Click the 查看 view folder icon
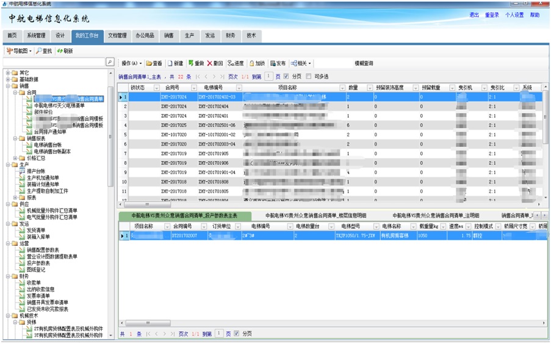551x344 pixels. coord(154,63)
